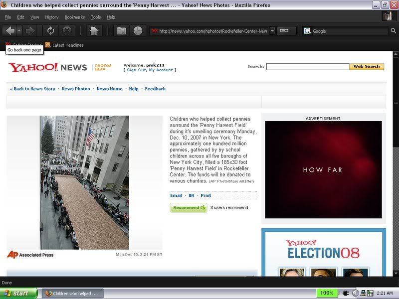
Task: Open the Latest Headlines bookmark
Action: (x=68, y=45)
